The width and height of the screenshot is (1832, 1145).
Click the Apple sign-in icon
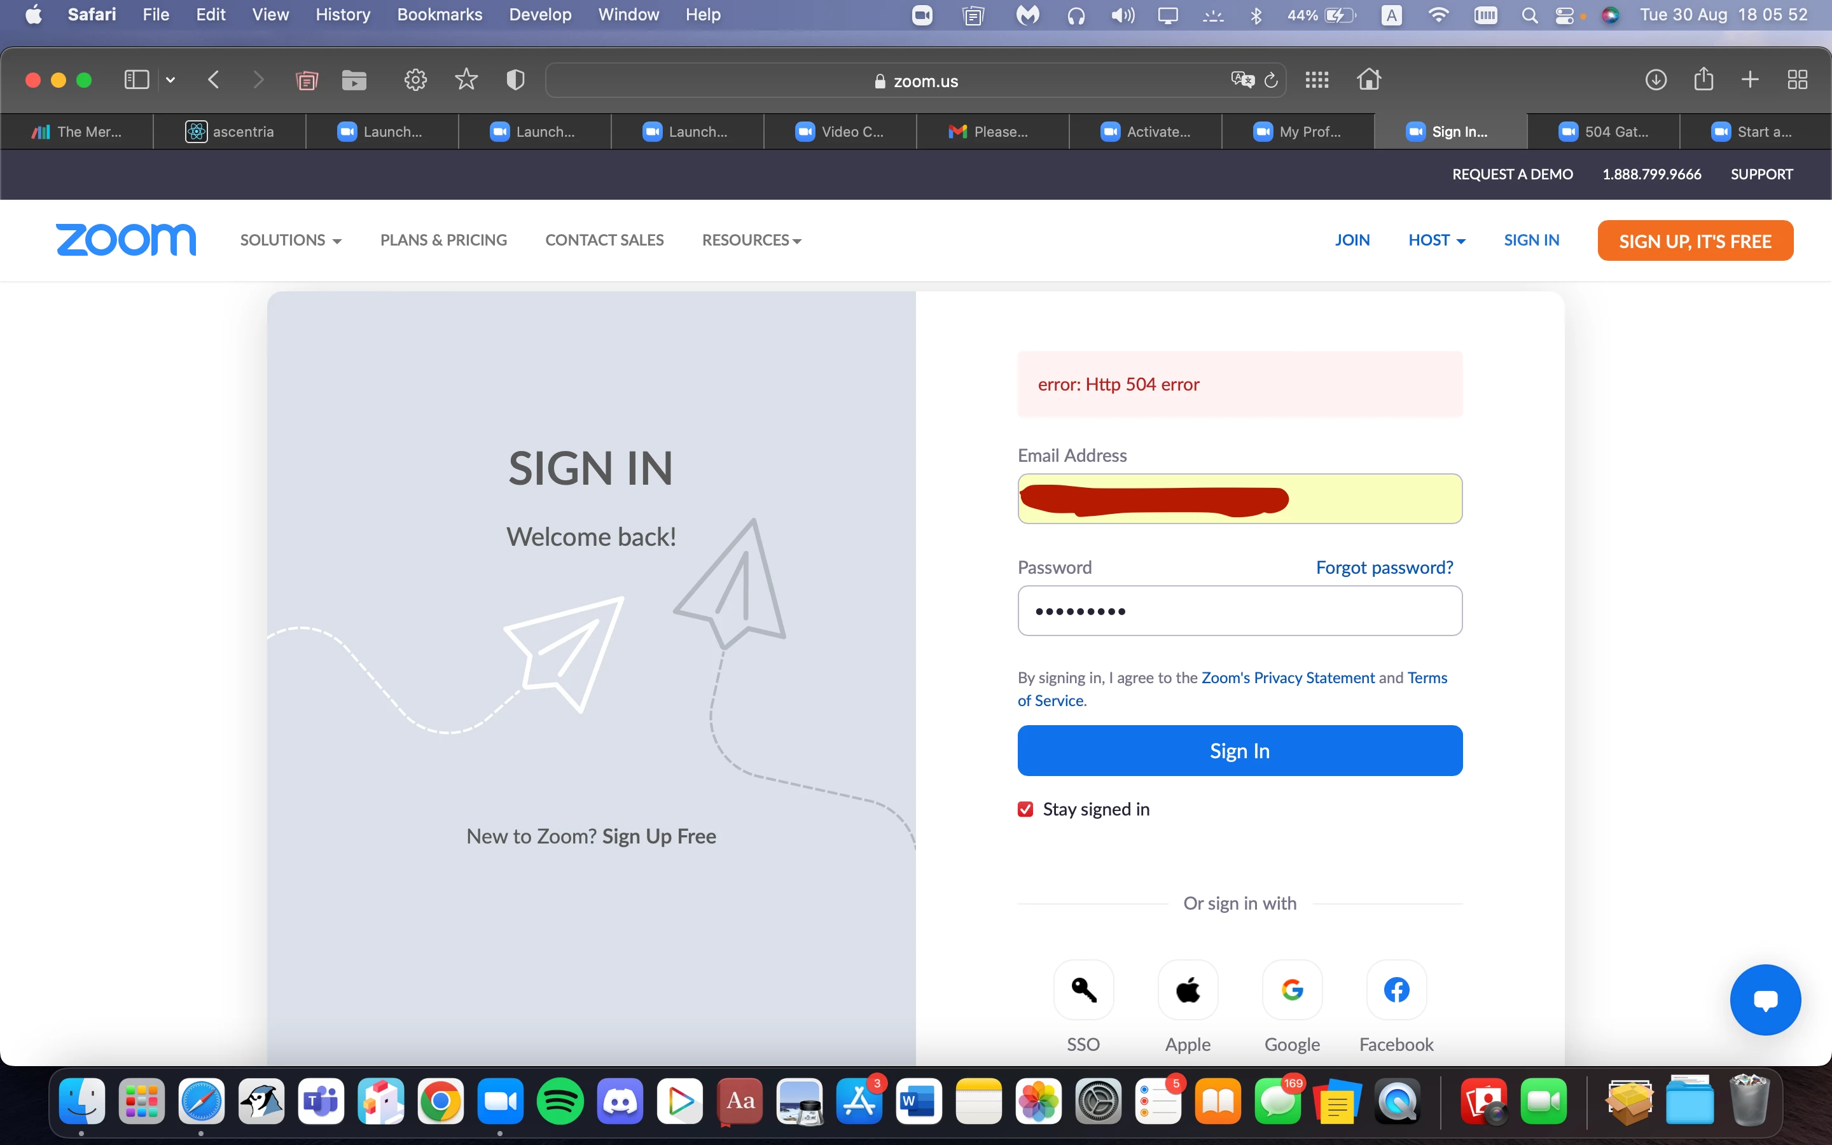(1187, 989)
